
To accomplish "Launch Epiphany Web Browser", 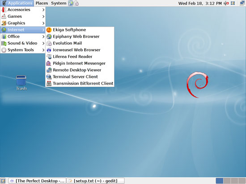I will [x=80, y=37].
